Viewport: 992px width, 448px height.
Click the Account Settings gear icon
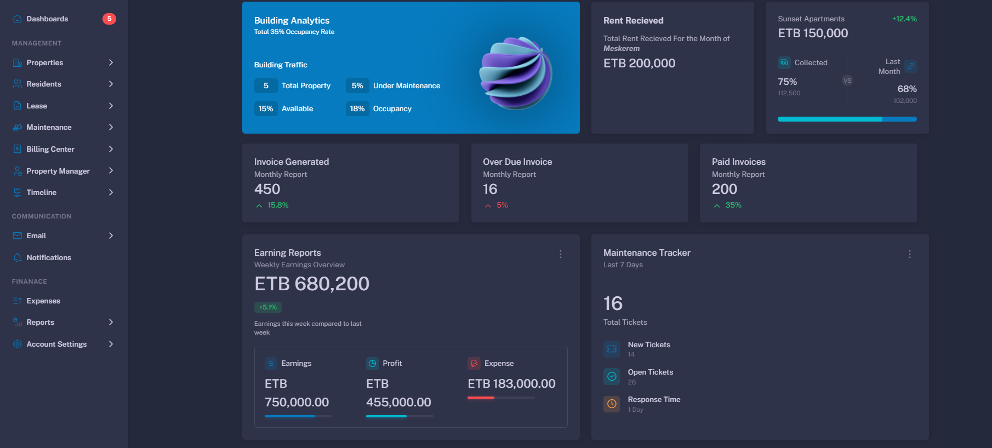click(17, 344)
